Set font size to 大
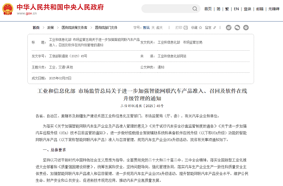This screenshot has height=186, width=283. [x=153, y=28]
